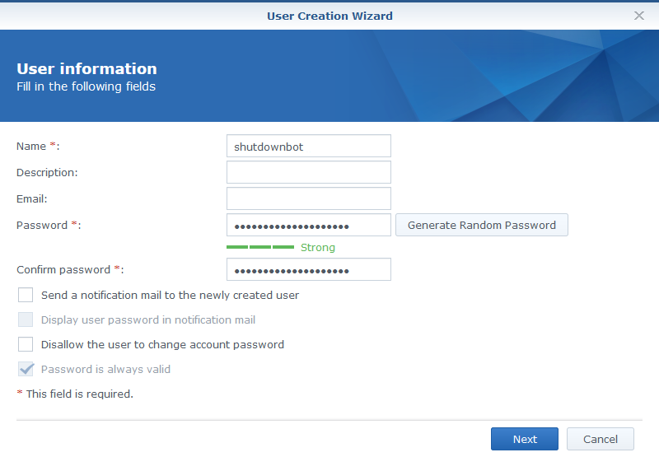The width and height of the screenshot is (659, 457).
Task: Proceed with the Next button
Action: (x=525, y=439)
